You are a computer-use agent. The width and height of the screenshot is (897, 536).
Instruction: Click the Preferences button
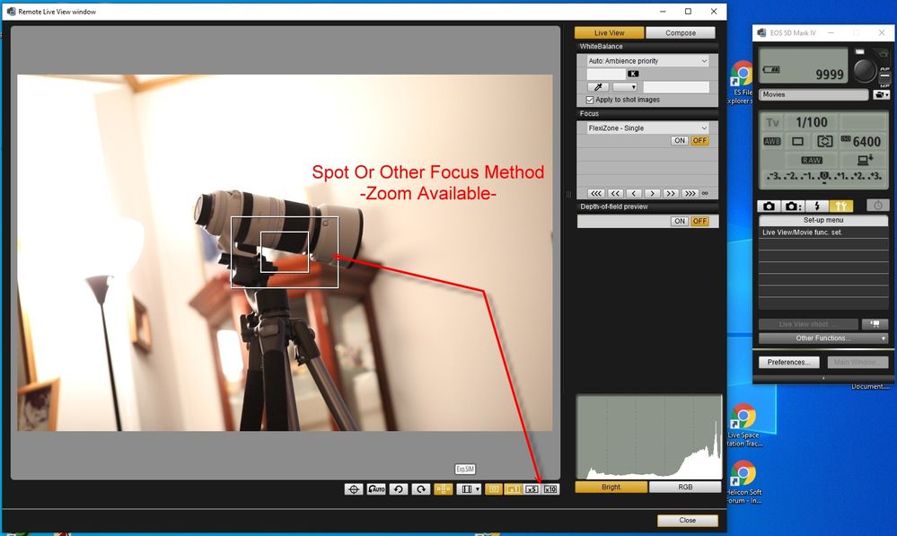click(789, 363)
